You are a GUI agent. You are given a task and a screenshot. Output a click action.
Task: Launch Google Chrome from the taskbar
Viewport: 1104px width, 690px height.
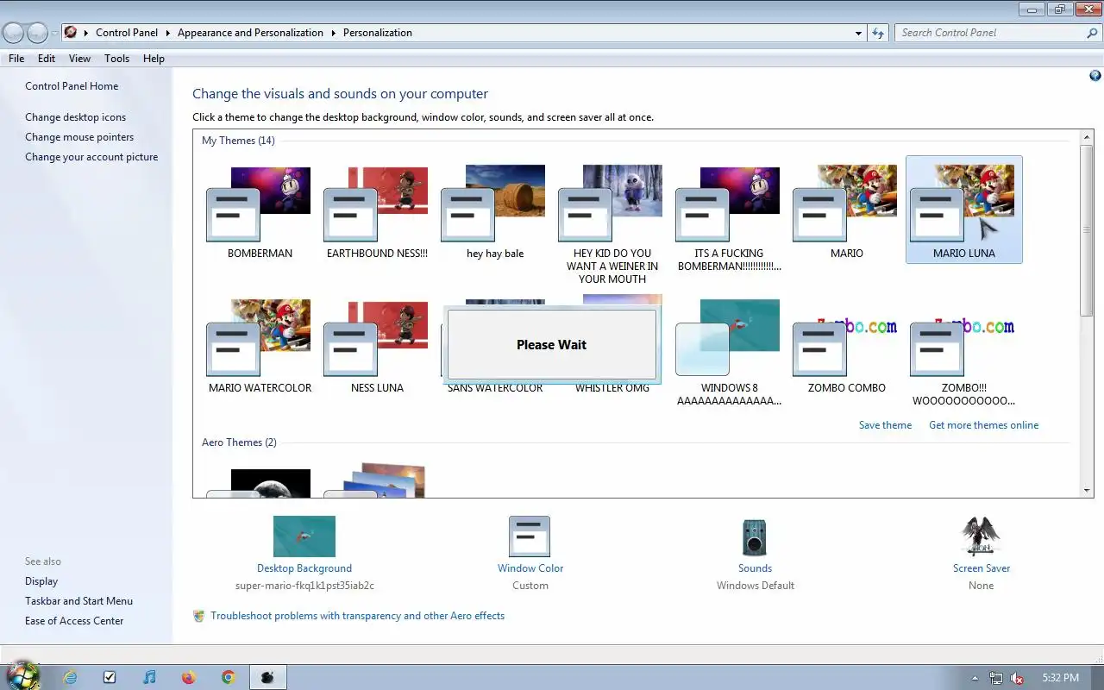pyautogui.click(x=229, y=677)
